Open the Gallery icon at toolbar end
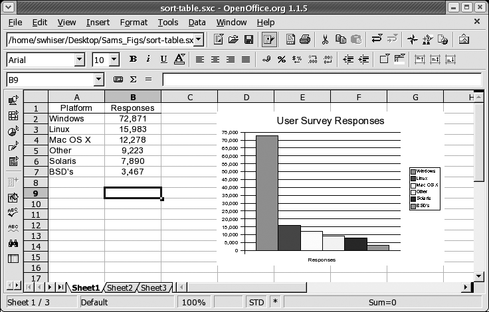 pyautogui.click(x=464, y=40)
